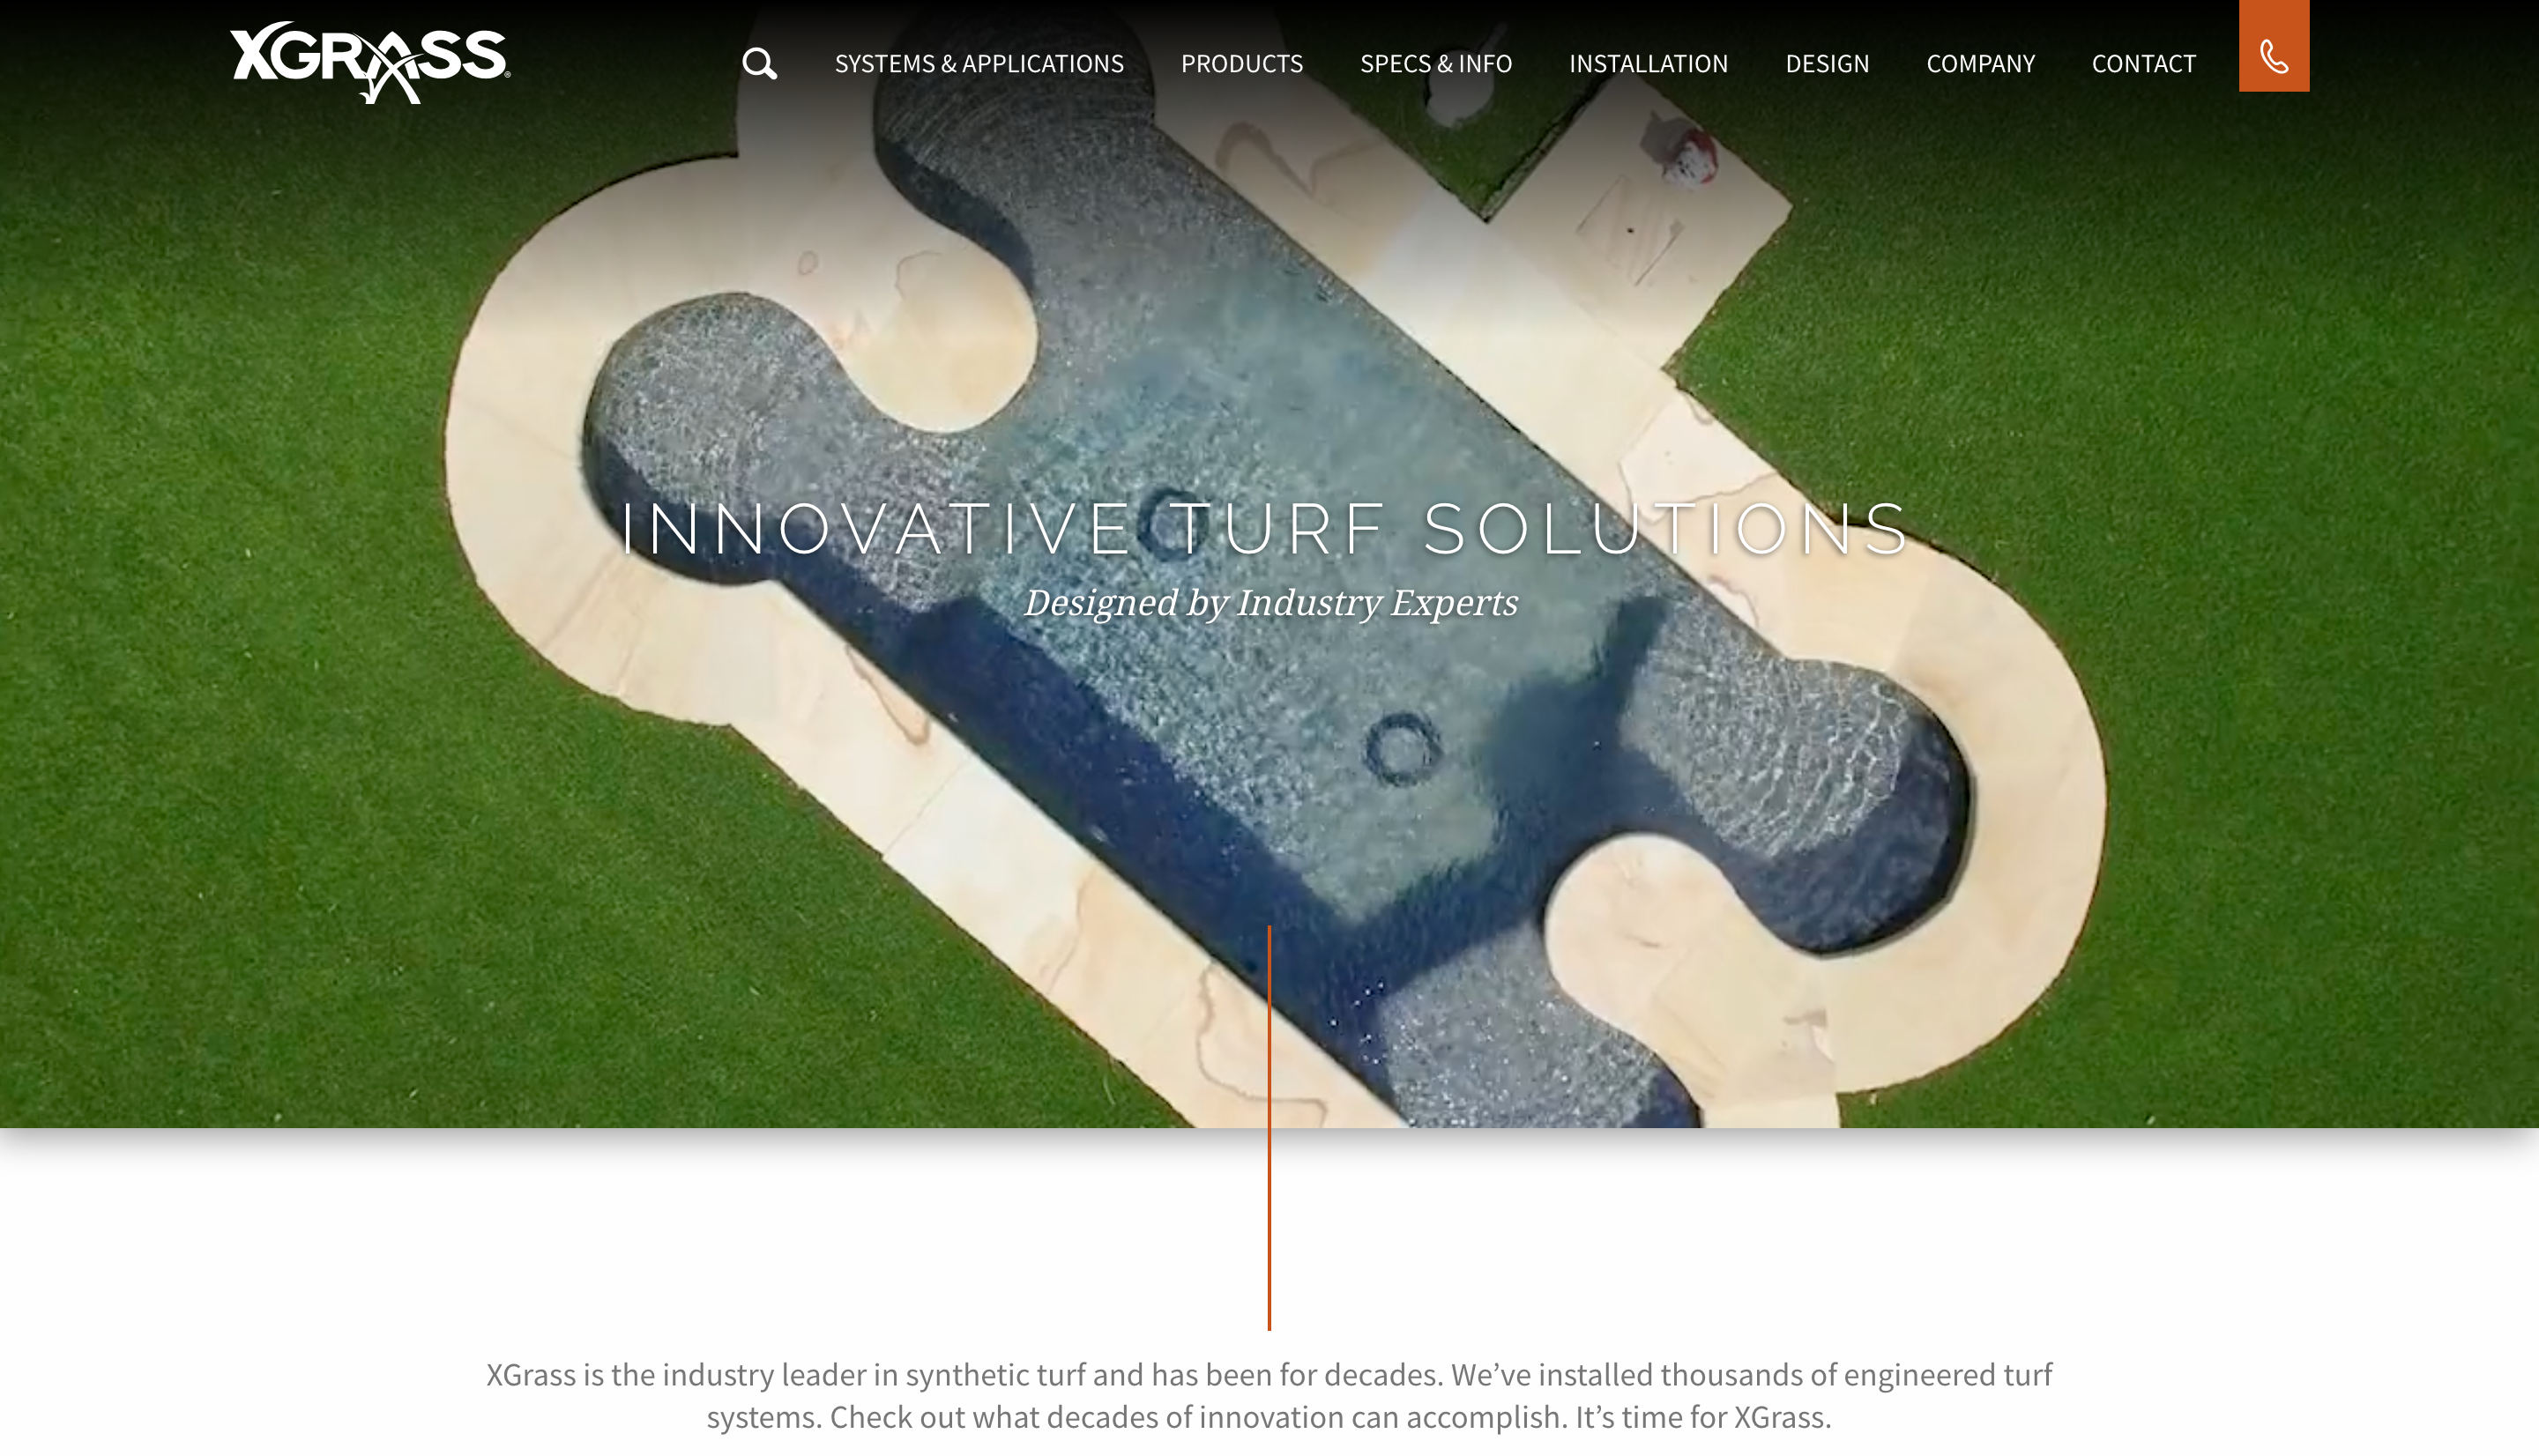Expand the Products navigation menu
The height and width of the screenshot is (1456, 2539).
tap(1241, 64)
